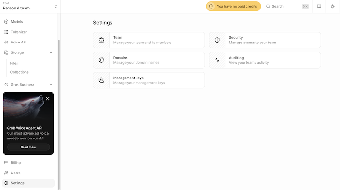Click the Settings page heading
Viewport: 340px width, 190px height.
pos(103,23)
